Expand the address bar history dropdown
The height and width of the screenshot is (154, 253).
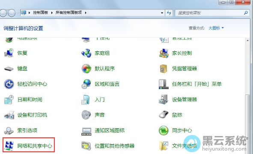tap(162, 13)
